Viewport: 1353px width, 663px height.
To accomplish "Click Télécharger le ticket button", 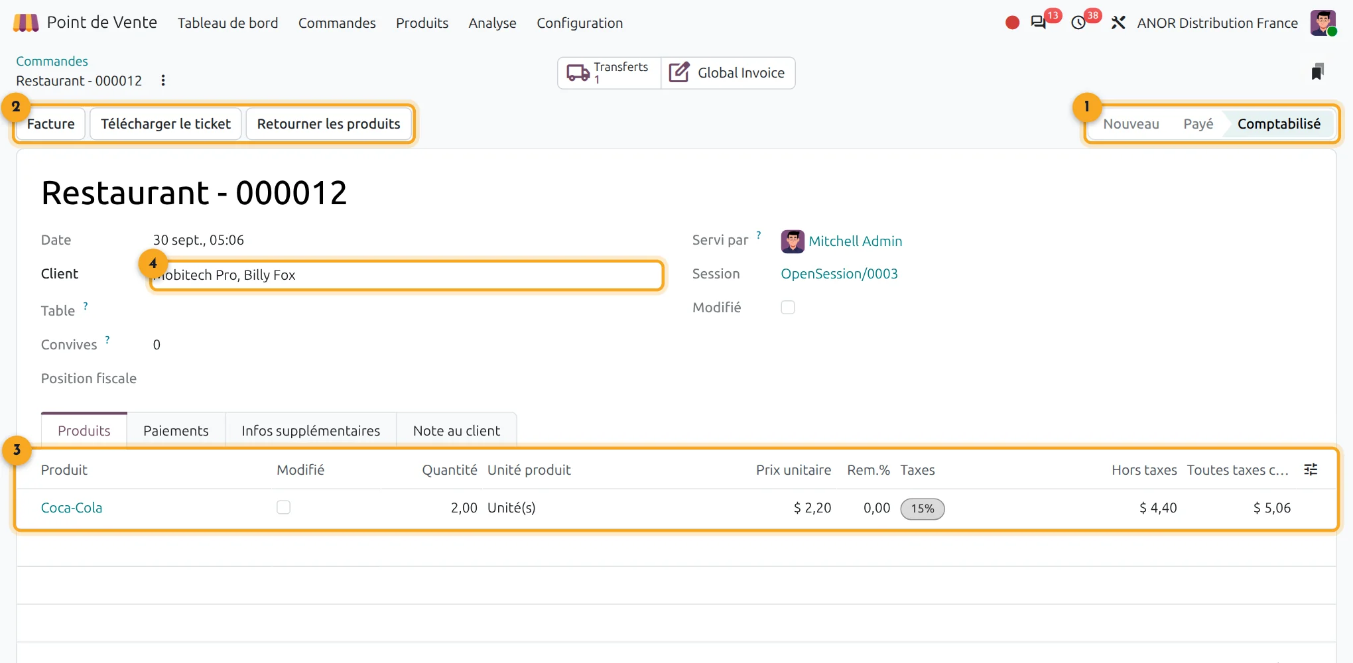I will click(x=166, y=124).
